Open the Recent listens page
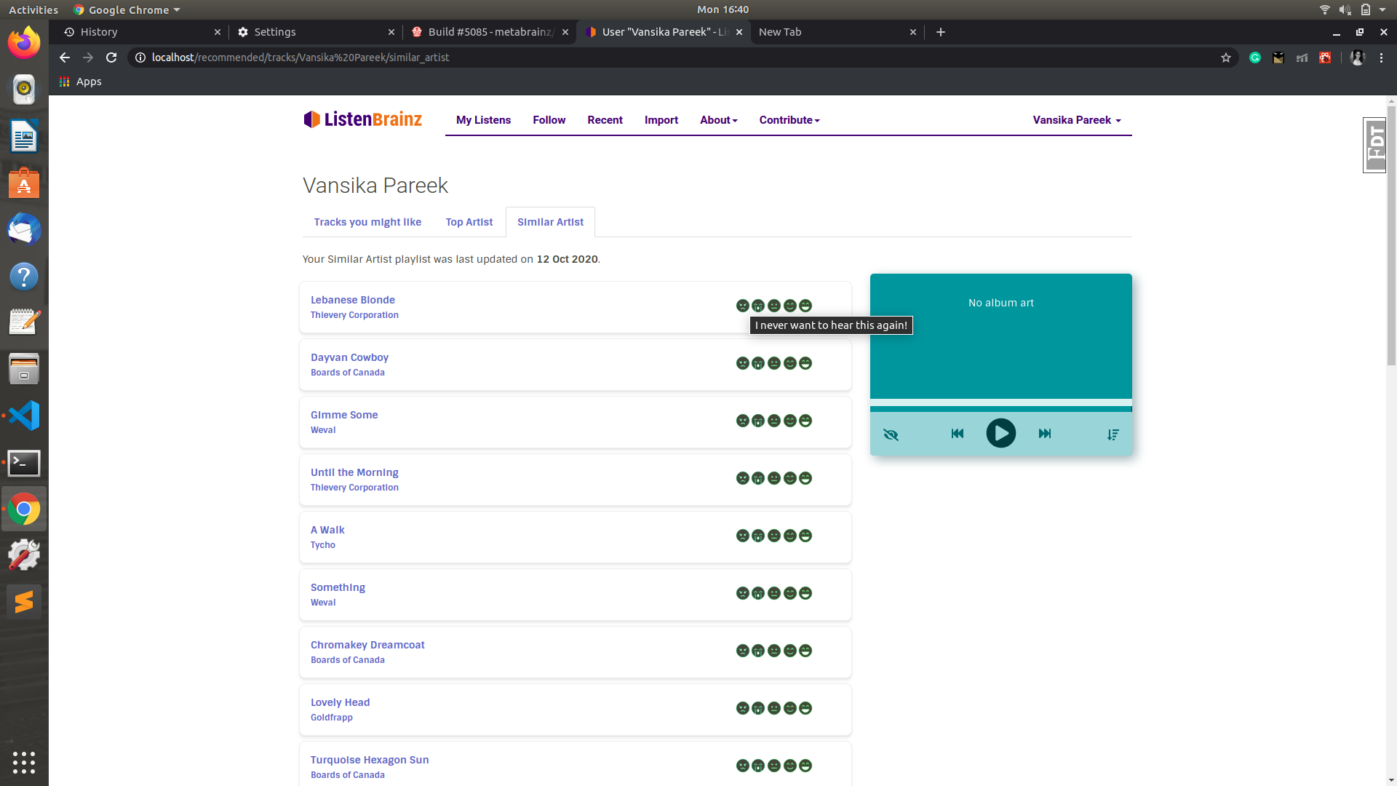 coord(605,120)
